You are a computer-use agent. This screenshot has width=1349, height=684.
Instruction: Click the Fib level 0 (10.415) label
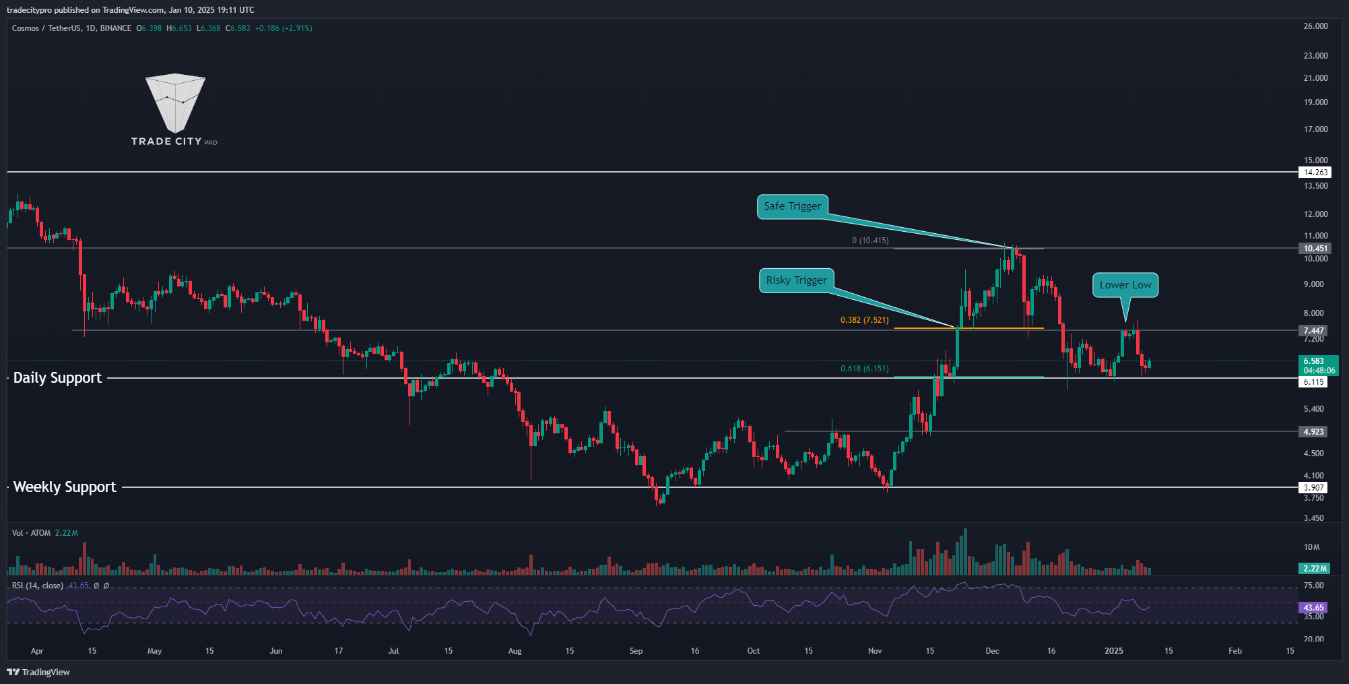tap(870, 241)
